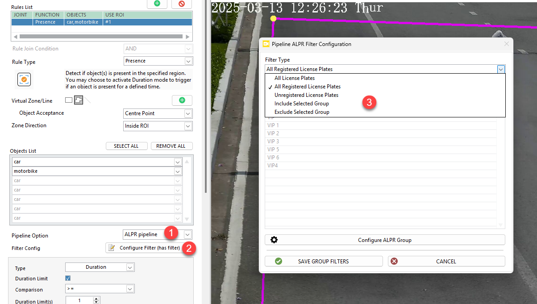
Task: Open Configure ALPR Group settings
Action: (384, 240)
